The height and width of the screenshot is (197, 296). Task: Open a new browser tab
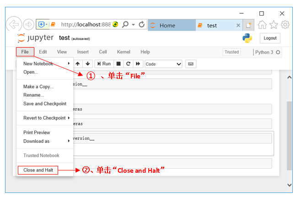pyautogui.click(x=248, y=25)
